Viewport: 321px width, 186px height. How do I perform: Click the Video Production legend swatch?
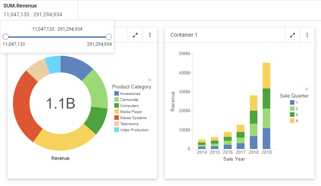pyautogui.click(x=117, y=130)
